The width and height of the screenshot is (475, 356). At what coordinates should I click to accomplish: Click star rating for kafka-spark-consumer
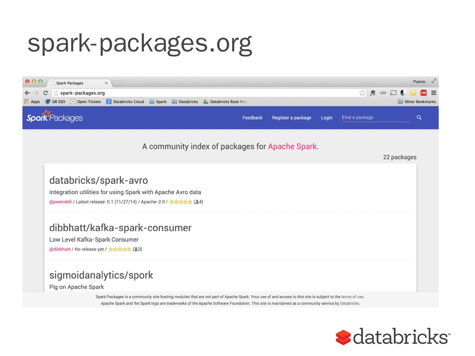pyautogui.click(x=120, y=249)
